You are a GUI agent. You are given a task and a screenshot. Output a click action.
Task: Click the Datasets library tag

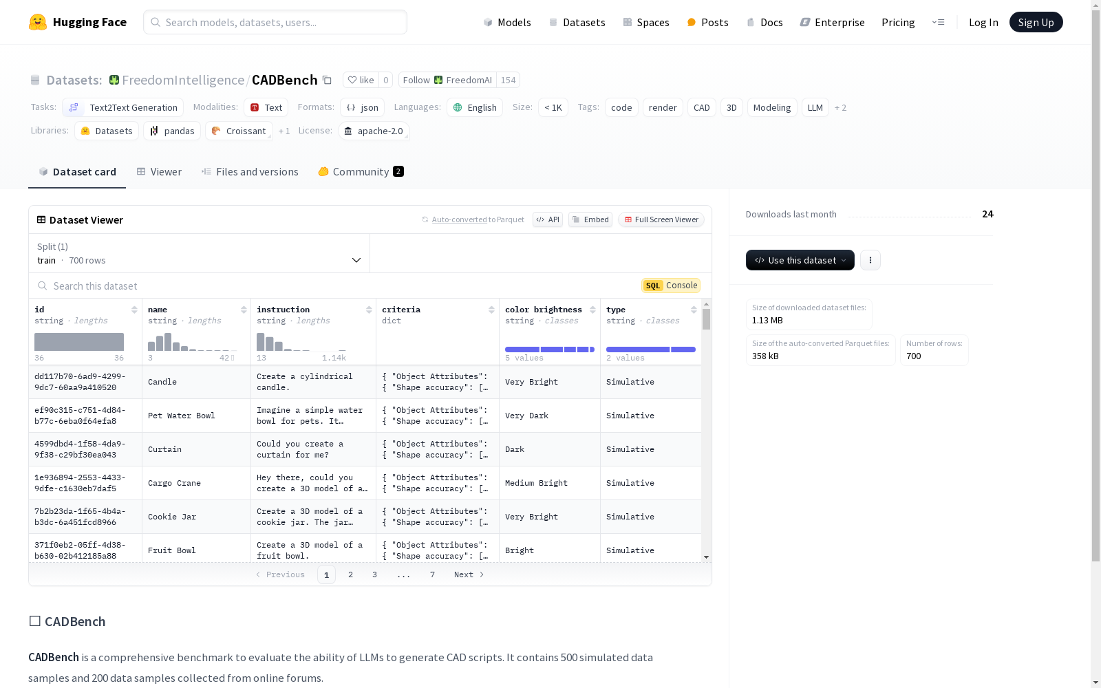(x=107, y=131)
